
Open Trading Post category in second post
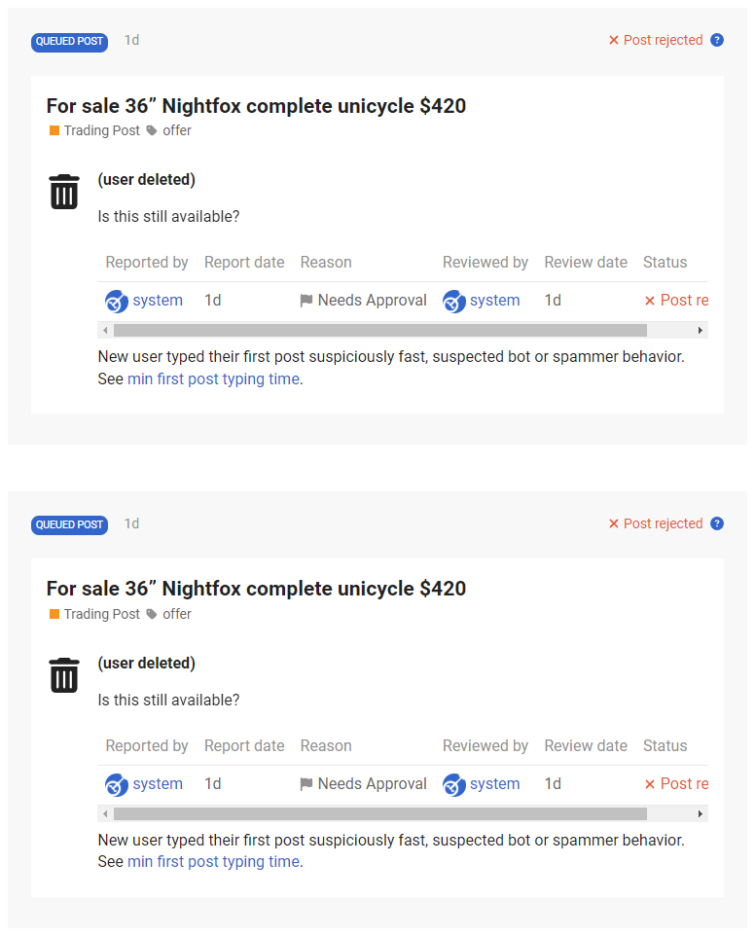[101, 614]
